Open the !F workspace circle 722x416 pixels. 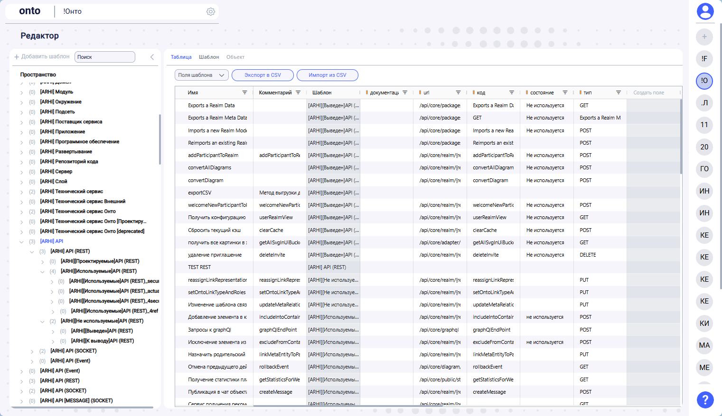(x=704, y=59)
